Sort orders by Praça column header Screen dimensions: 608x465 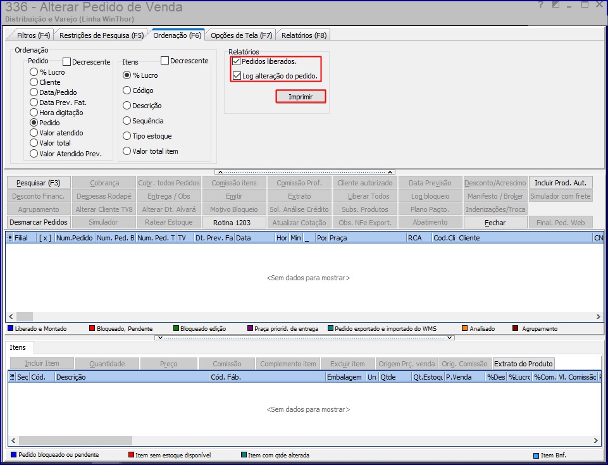[367, 238]
